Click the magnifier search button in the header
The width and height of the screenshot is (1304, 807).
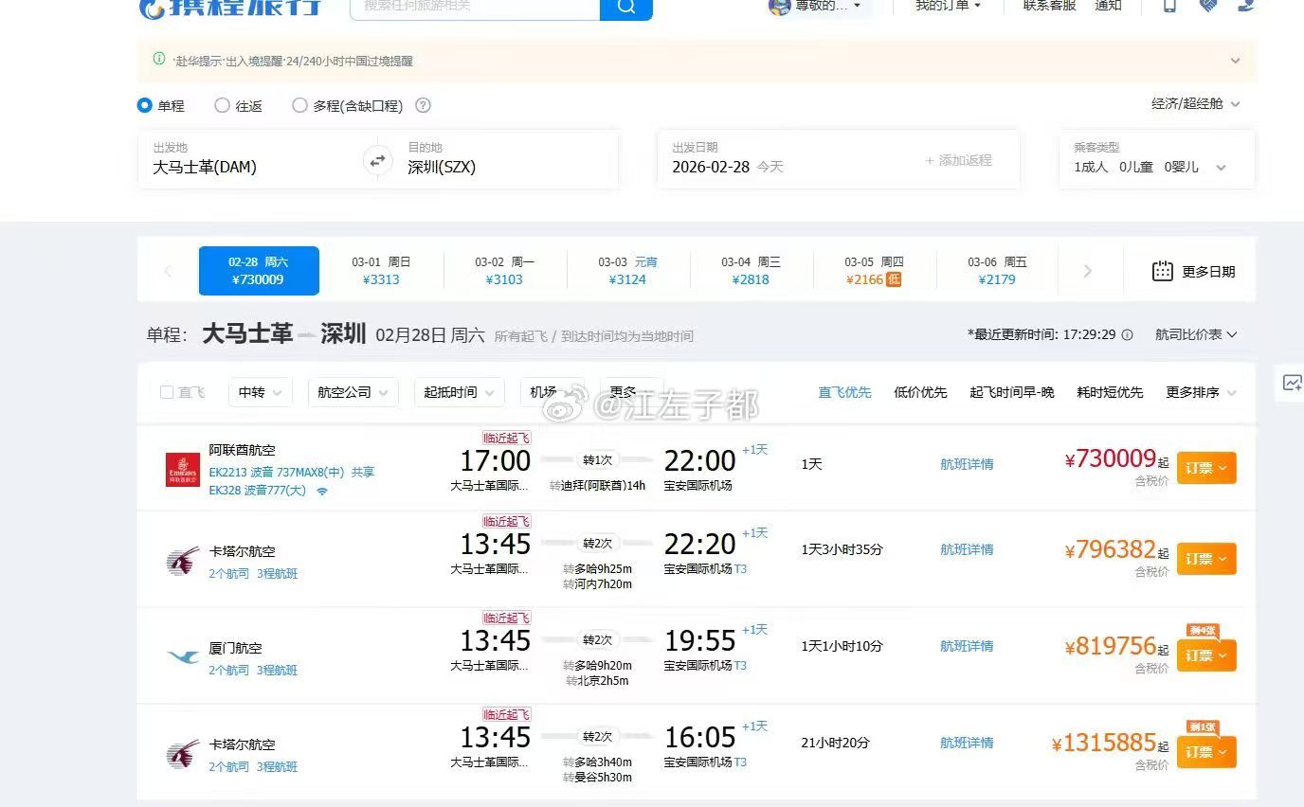tap(626, 8)
